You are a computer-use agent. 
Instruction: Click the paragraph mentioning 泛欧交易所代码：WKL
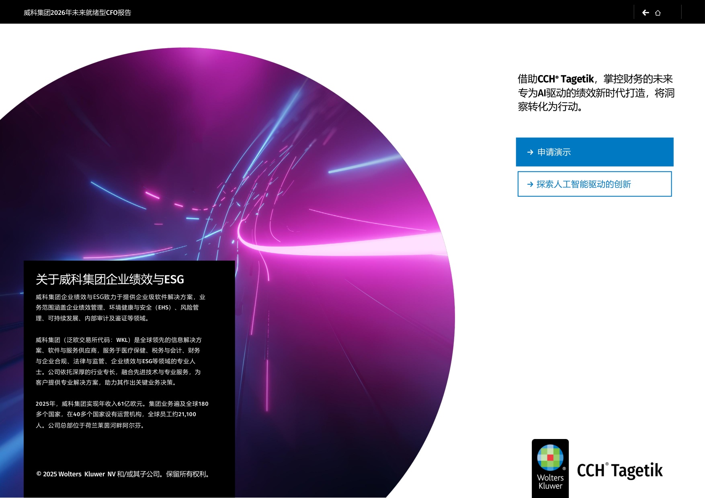pos(118,361)
